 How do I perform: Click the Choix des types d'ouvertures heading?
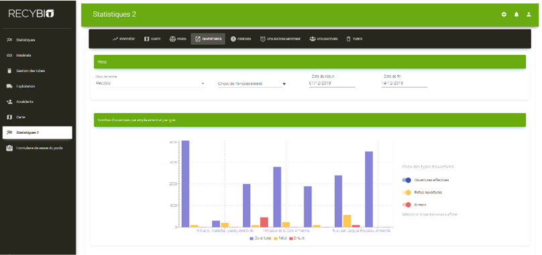[x=428, y=167]
